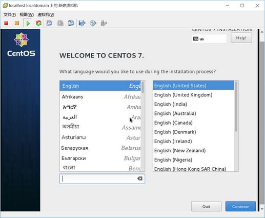Select English (Ireland) locale
The width and height of the screenshot is (265, 218).
tap(194, 141)
